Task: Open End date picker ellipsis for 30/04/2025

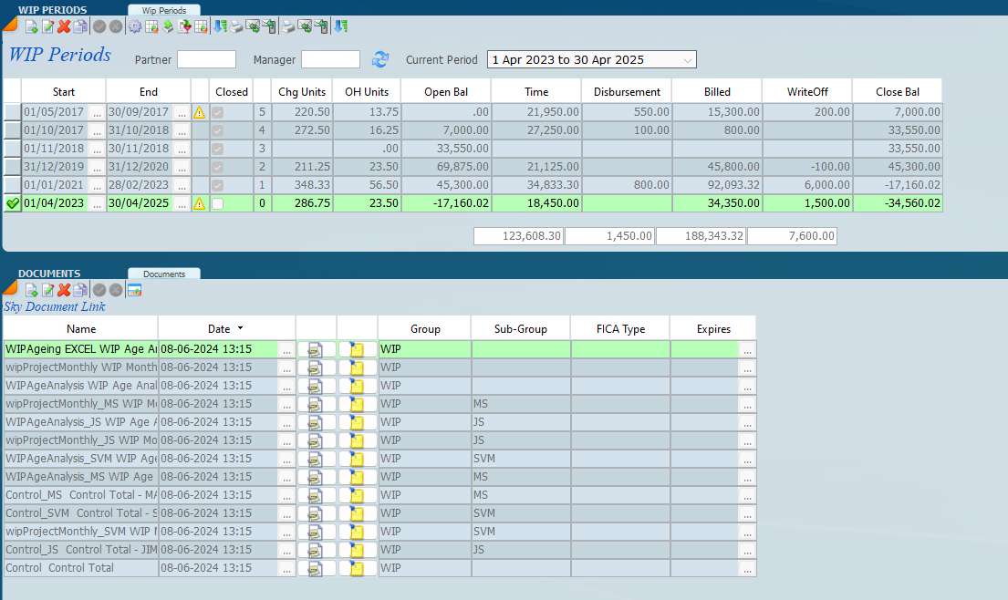Action: click(182, 203)
